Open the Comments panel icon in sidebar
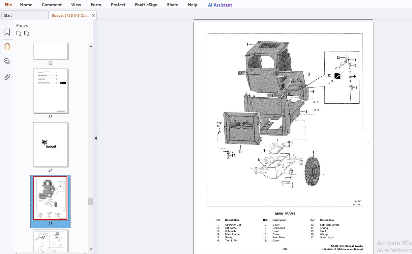 click(x=7, y=61)
